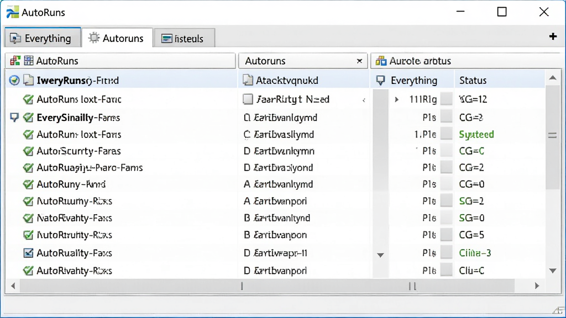This screenshot has width=566, height=318.
Task: Click the shield icon next to Everything column
Action: (x=380, y=80)
